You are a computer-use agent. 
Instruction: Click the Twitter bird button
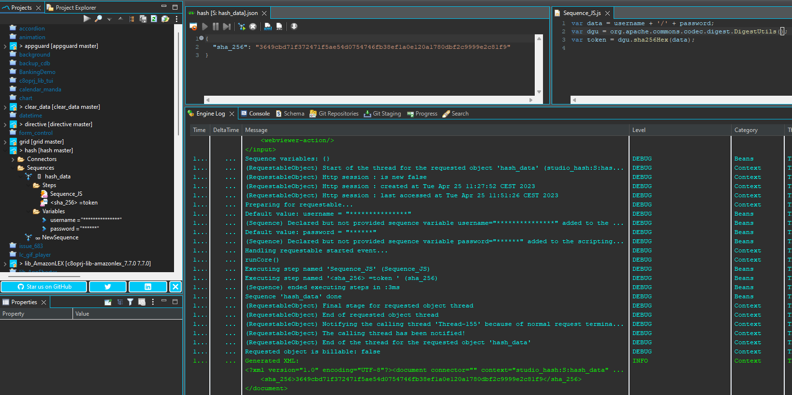point(108,287)
